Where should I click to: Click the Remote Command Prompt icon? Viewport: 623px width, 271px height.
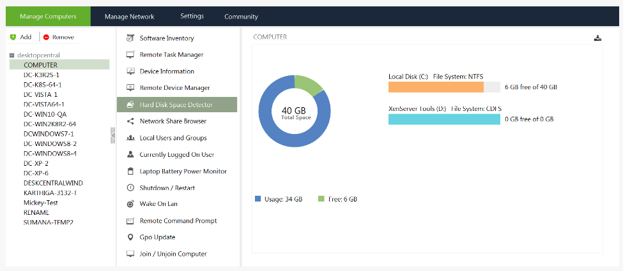[x=130, y=221]
